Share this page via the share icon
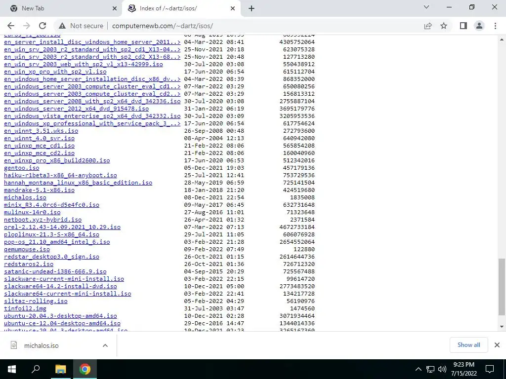Viewport: 506px width, 379px height. click(x=428, y=26)
